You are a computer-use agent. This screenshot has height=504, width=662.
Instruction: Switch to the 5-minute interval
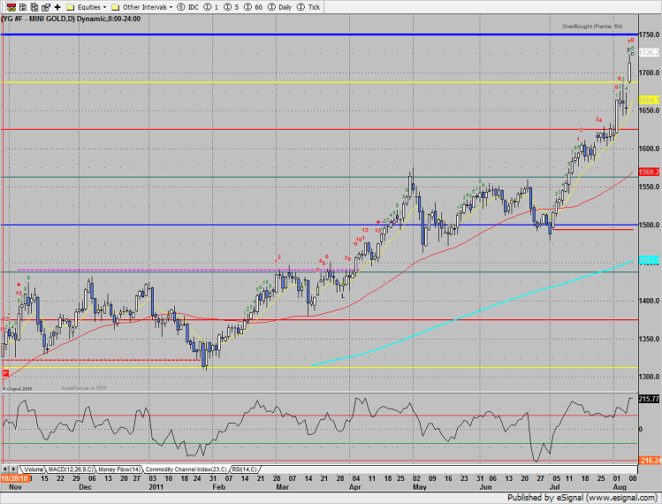(232, 7)
